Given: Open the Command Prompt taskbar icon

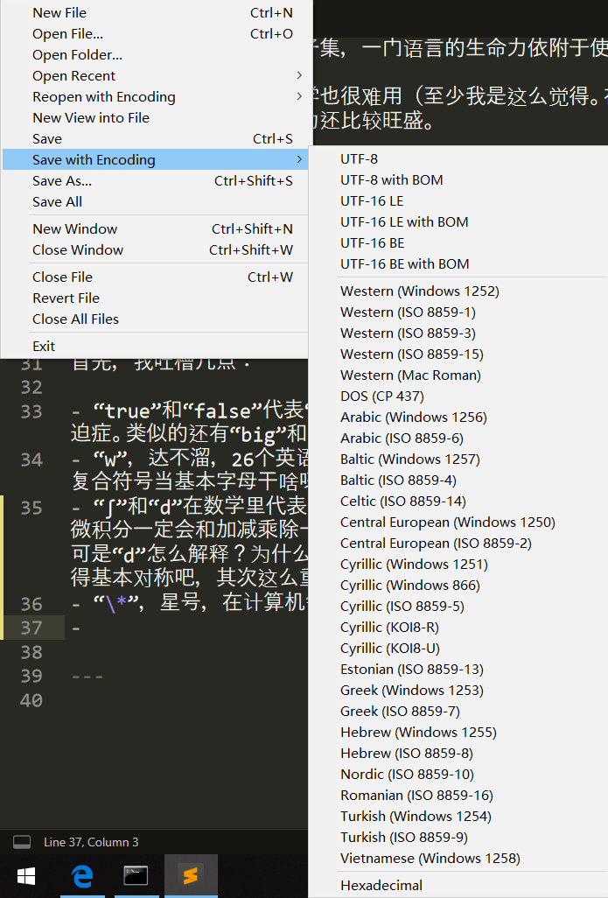Looking at the screenshot, I should pyautogui.click(x=136, y=876).
